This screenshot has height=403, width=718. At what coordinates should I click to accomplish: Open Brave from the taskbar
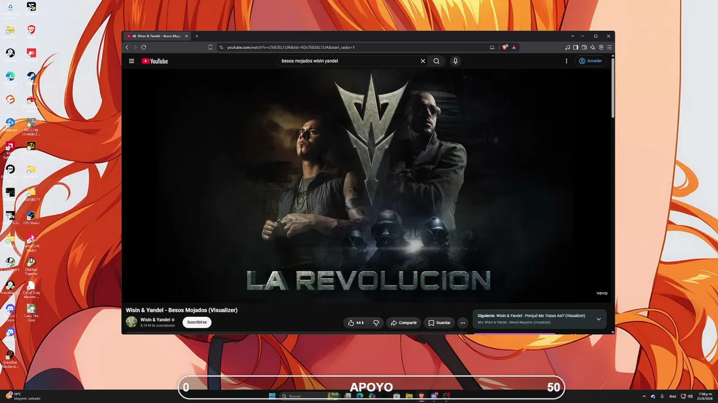coord(422,396)
